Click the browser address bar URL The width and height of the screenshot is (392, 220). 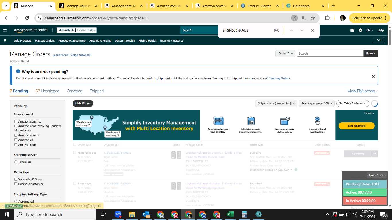coord(97,18)
